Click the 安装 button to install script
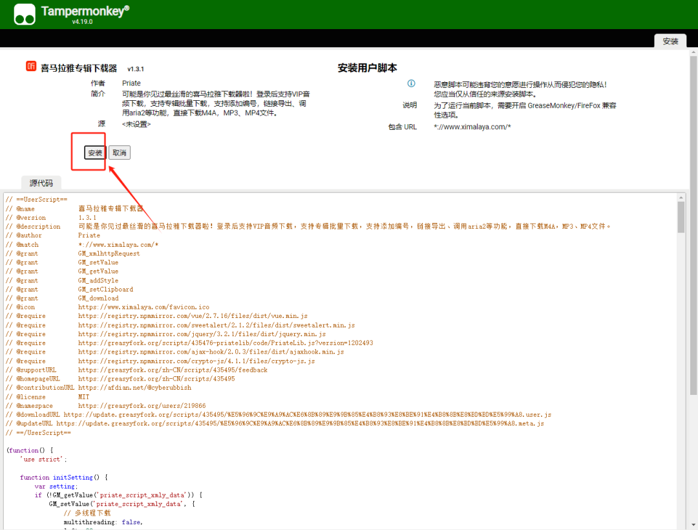The height and width of the screenshot is (530, 698). tap(95, 153)
